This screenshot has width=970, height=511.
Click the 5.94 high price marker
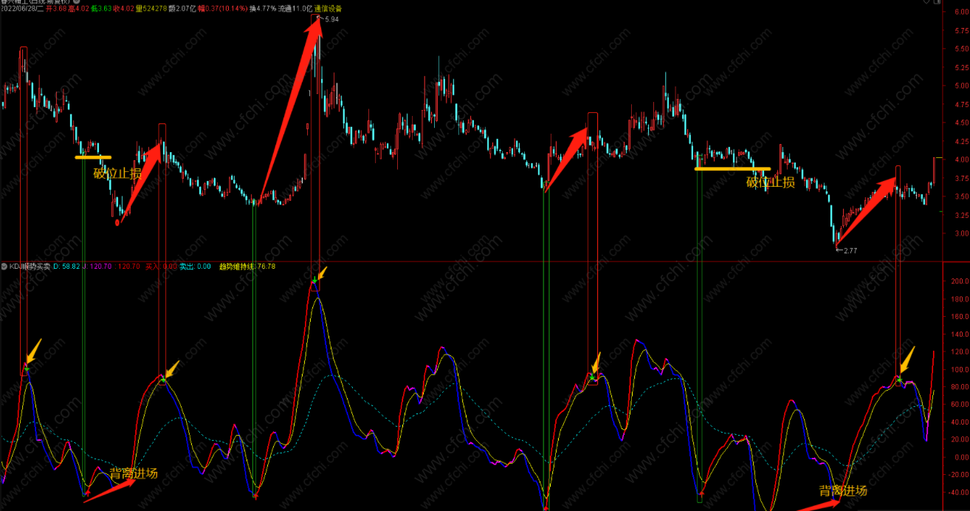click(x=331, y=19)
